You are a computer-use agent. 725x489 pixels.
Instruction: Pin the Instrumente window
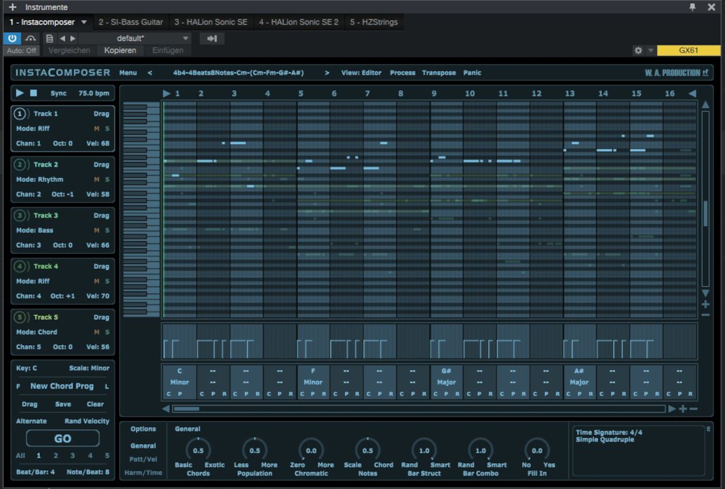coord(692,7)
